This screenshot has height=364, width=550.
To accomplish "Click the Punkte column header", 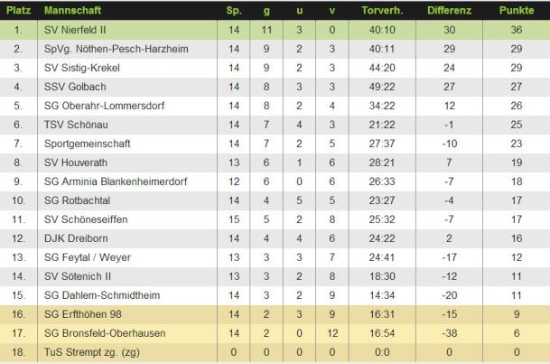I will [516, 10].
